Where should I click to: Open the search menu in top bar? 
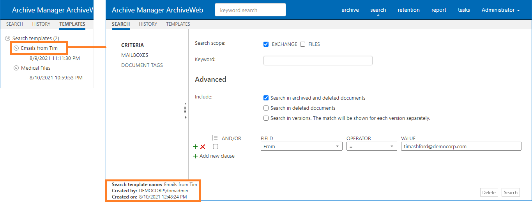[x=378, y=10]
